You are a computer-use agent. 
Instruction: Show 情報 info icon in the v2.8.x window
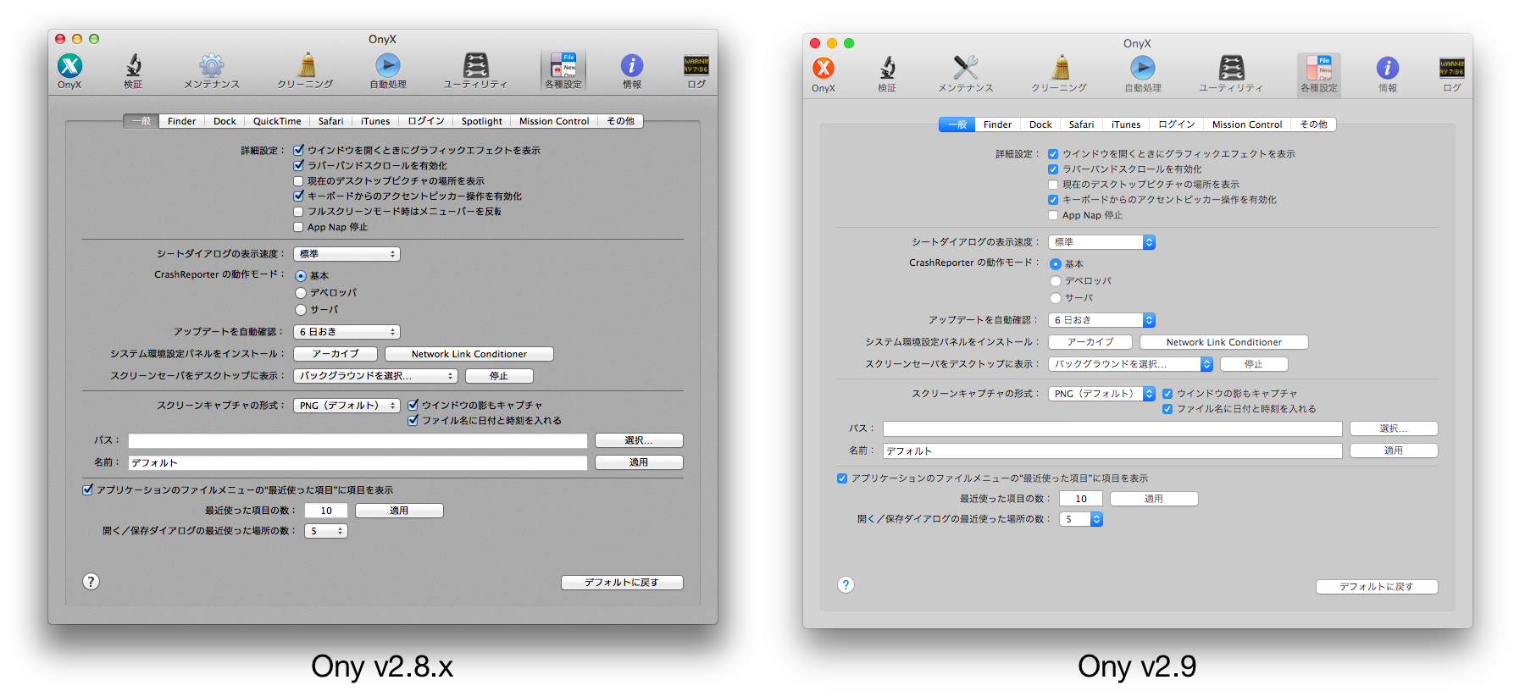point(632,65)
